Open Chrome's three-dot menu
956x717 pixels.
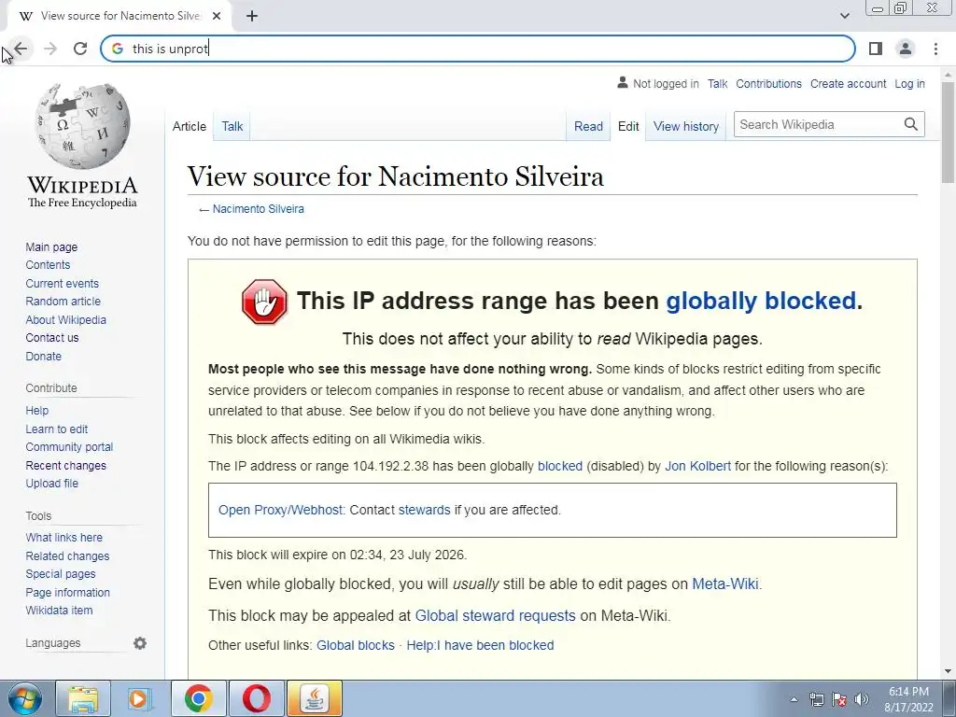tap(935, 49)
